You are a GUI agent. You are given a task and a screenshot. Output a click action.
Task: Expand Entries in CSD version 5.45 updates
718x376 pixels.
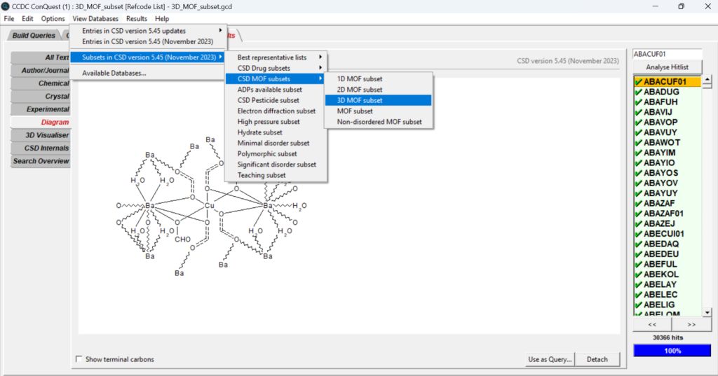[x=150, y=31]
